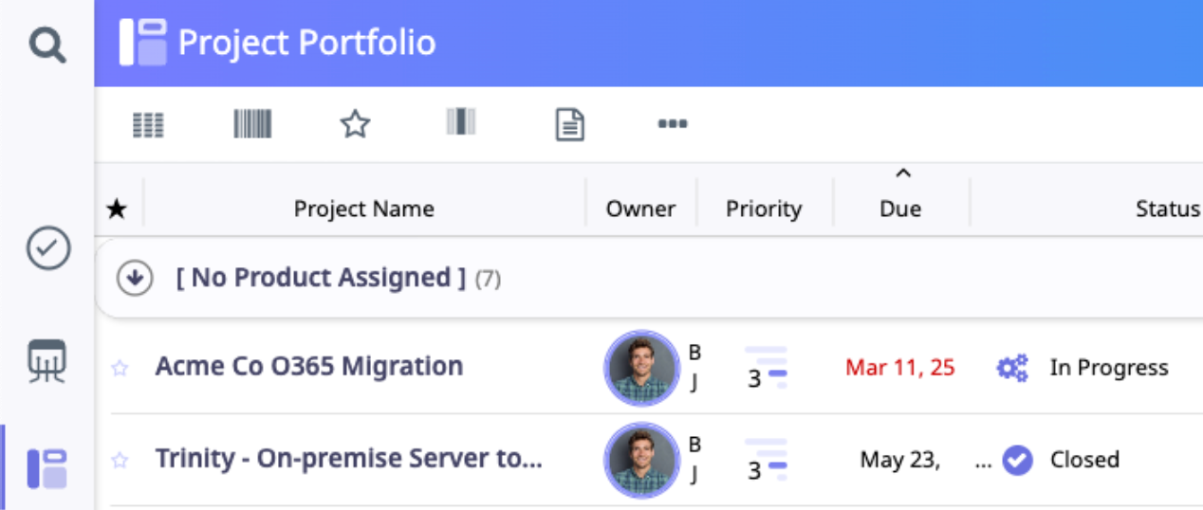Screen dimensions: 1203x510
Task: Click the barcode-style columns toolbar icon
Action: (252, 124)
